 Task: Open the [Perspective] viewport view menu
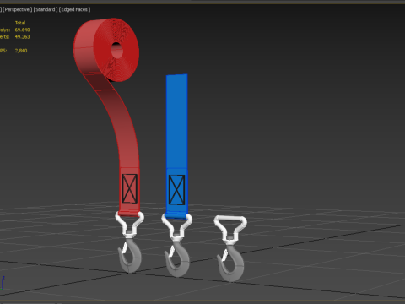tap(17, 9)
